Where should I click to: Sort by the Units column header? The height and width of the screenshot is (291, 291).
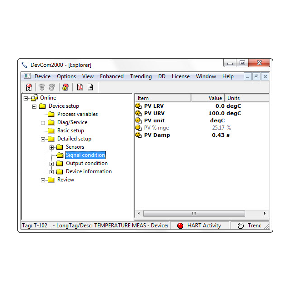click(247, 98)
